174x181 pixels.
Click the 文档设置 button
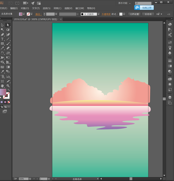point(135,14)
